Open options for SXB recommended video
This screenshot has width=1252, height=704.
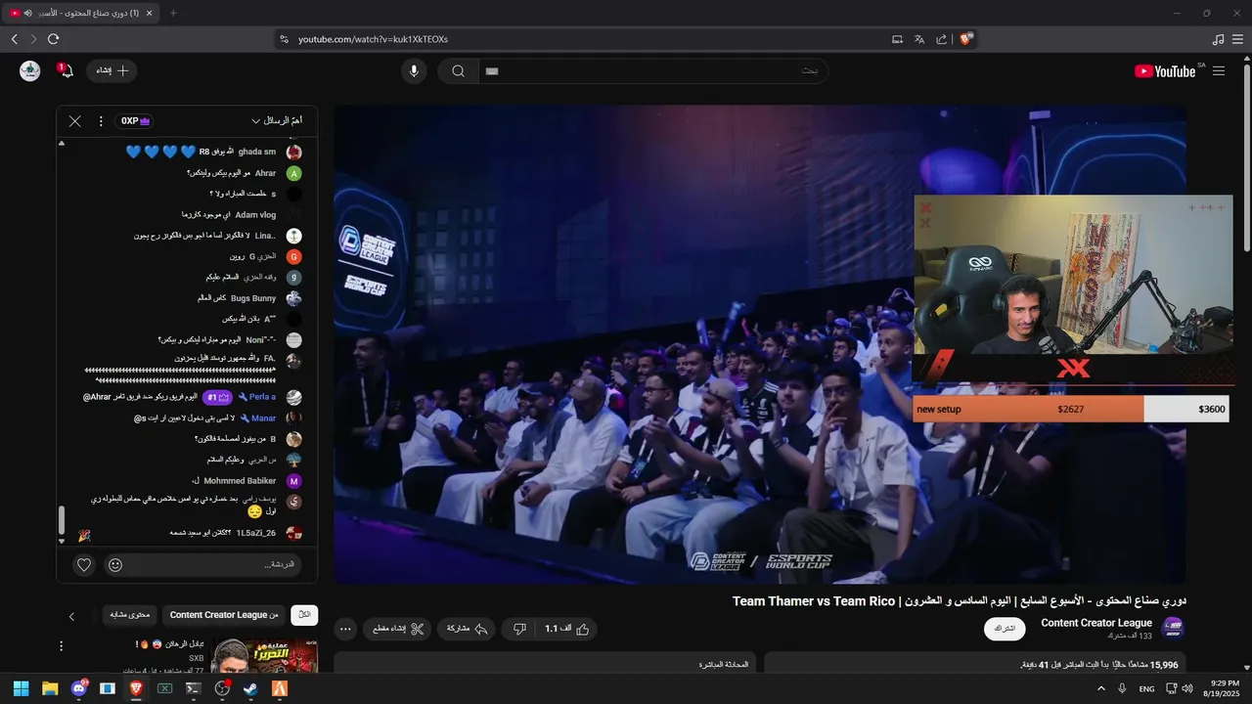tap(62, 646)
